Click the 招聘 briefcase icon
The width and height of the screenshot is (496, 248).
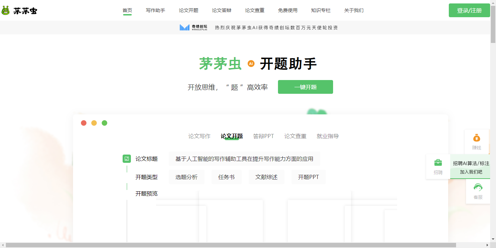coord(438,162)
